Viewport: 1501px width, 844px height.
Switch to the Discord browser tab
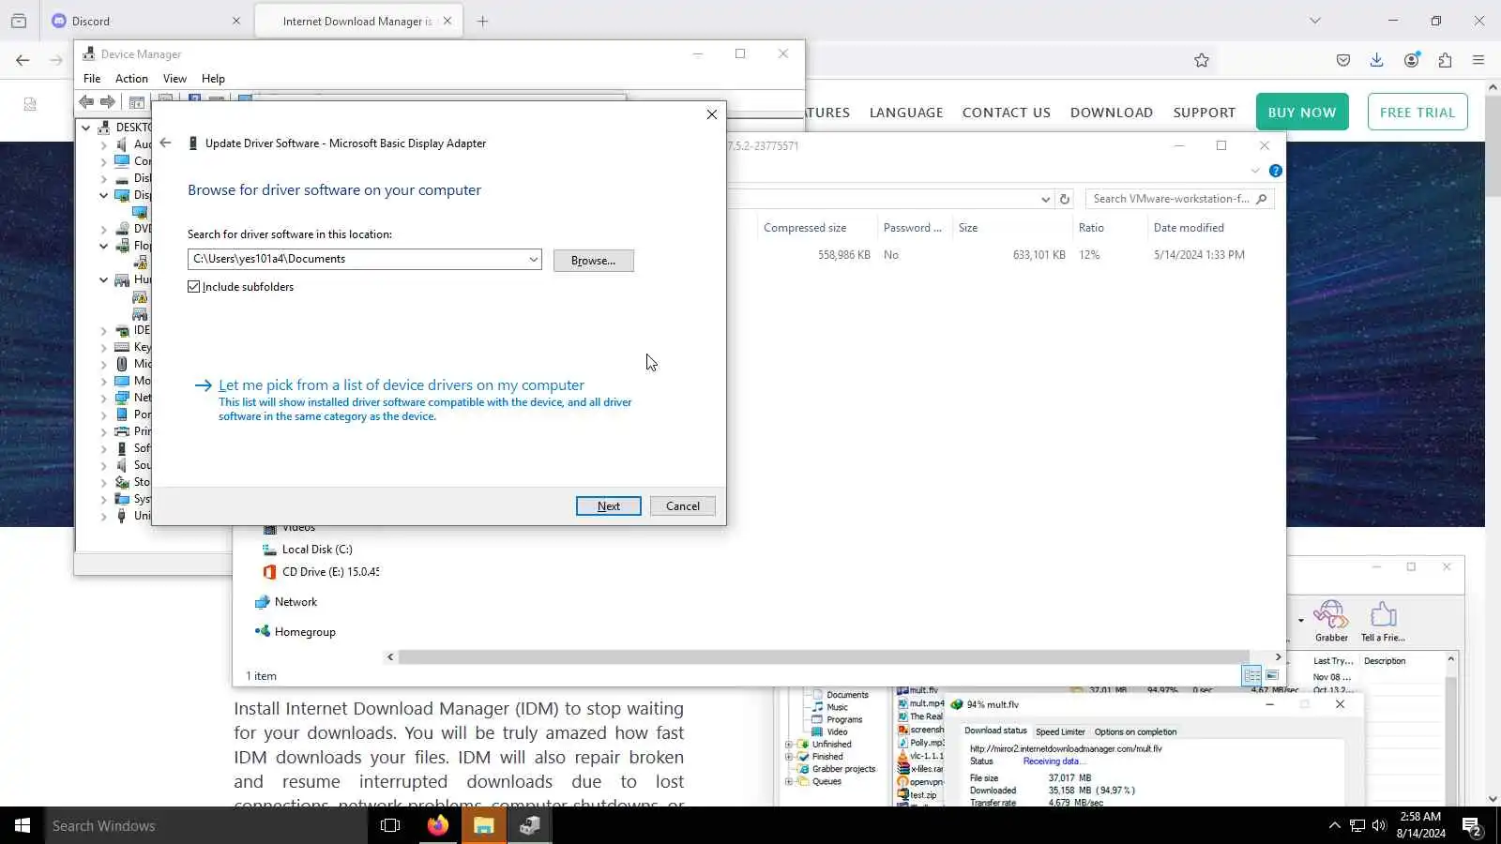point(145,21)
